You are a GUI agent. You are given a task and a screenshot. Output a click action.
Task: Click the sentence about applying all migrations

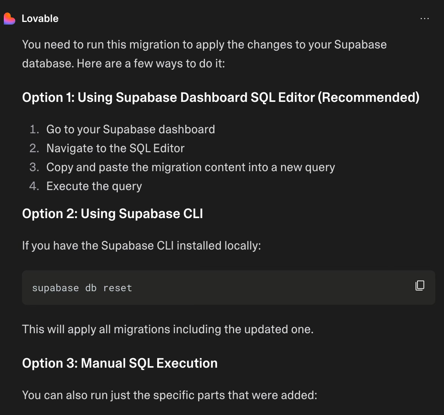pos(167,329)
